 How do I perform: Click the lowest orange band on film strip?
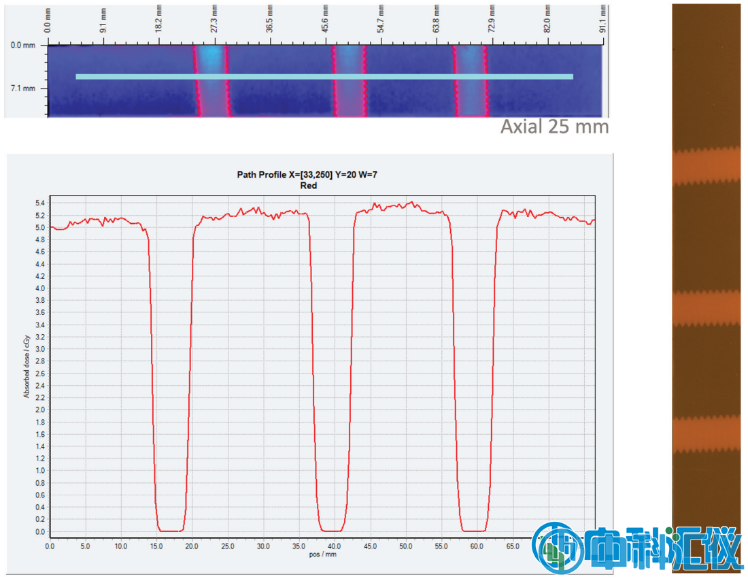(x=706, y=434)
